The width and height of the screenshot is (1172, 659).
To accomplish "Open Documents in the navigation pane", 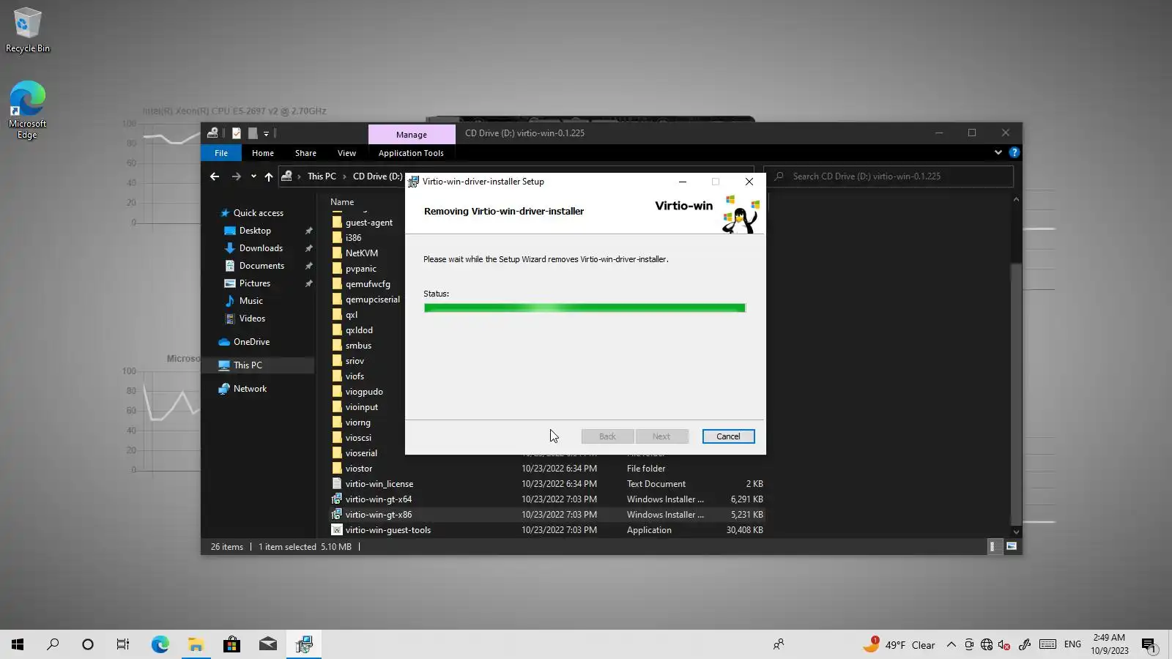I will [x=262, y=266].
